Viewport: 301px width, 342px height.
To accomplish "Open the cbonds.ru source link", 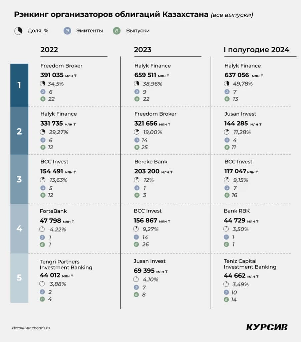I will (x=40, y=328).
